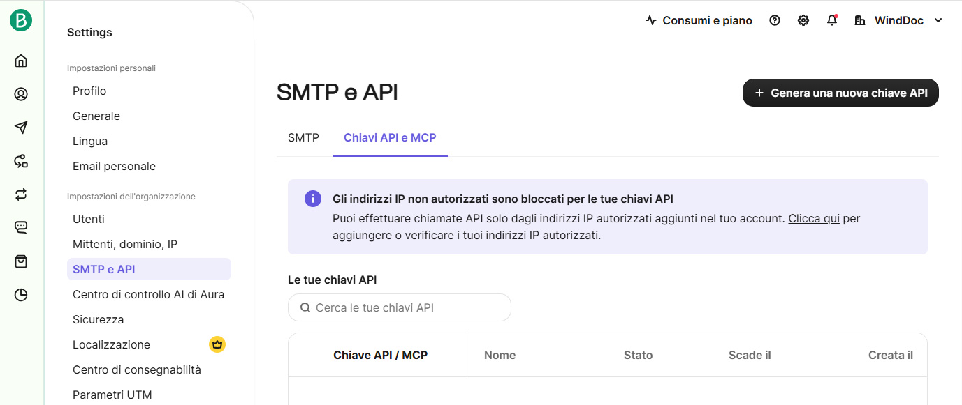This screenshot has width=962, height=405.
Task: Expand the WindDoc account dropdown
Action: coord(899,21)
